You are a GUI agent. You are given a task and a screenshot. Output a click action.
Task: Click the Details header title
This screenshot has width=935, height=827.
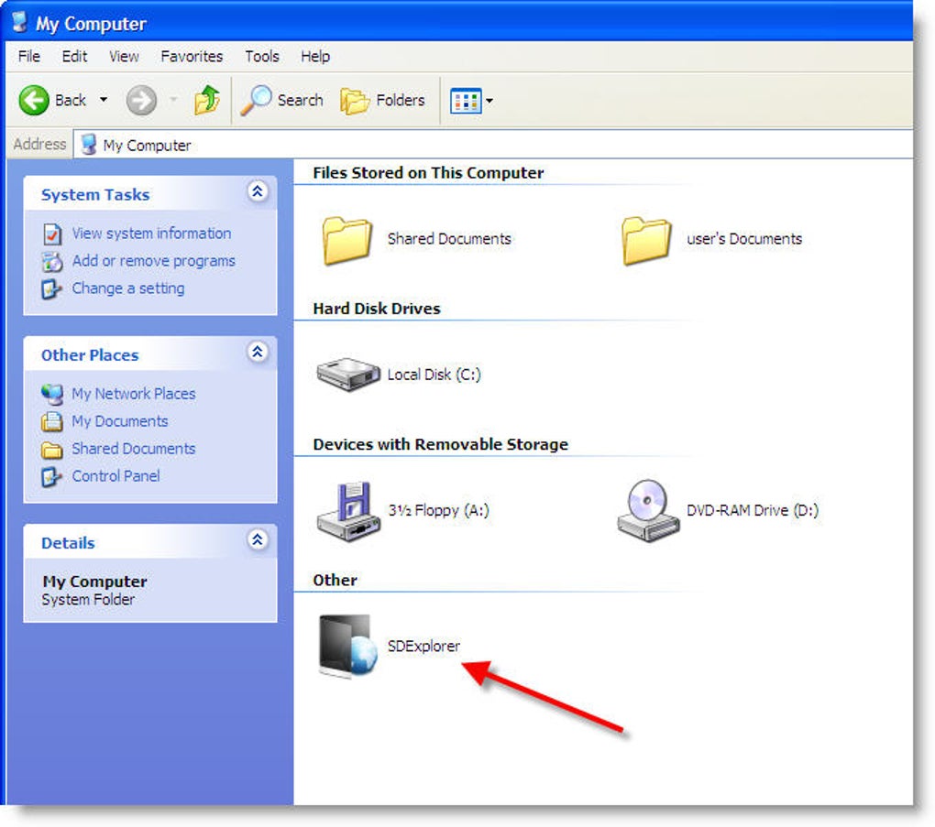coord(68,543)
